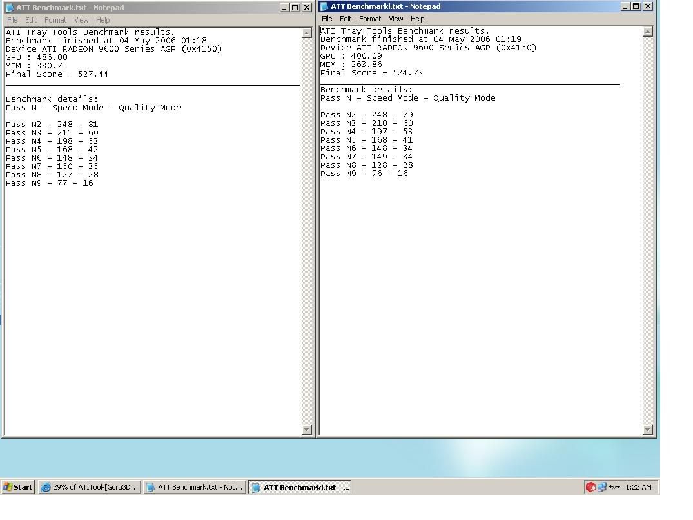Click left window title 'ATT Benchmark.txt - Notepad'

click(x=70, y=8)
